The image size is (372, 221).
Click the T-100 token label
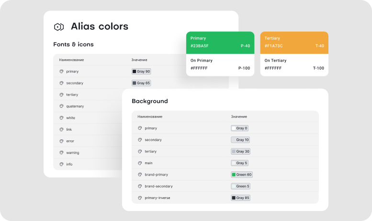pyautogui.click(x=318, y=68)
